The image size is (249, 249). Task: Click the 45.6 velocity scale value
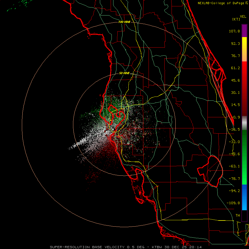click(x=235, y=80)
